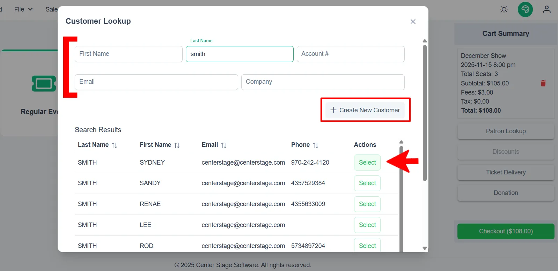Open the File menu dropdown

tap(23, 9)
